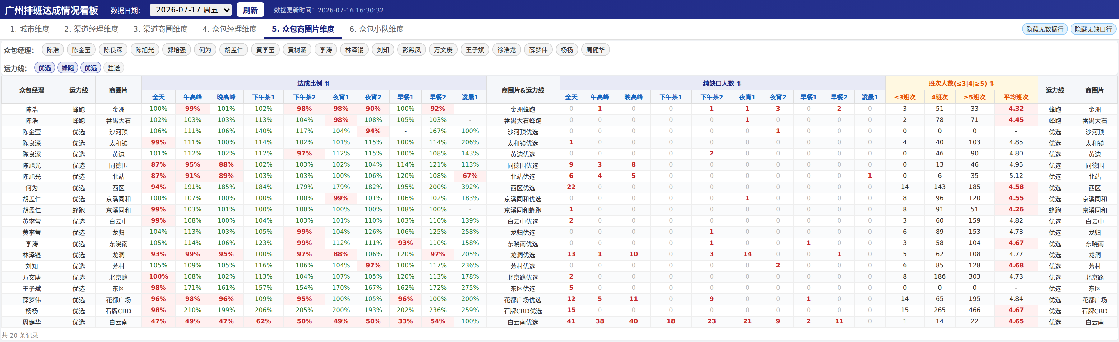The height and width of the screenshot is (342, 1119).
Task: Switch to 3. 渠道商圈维度 tab
Action: (160, 29)
